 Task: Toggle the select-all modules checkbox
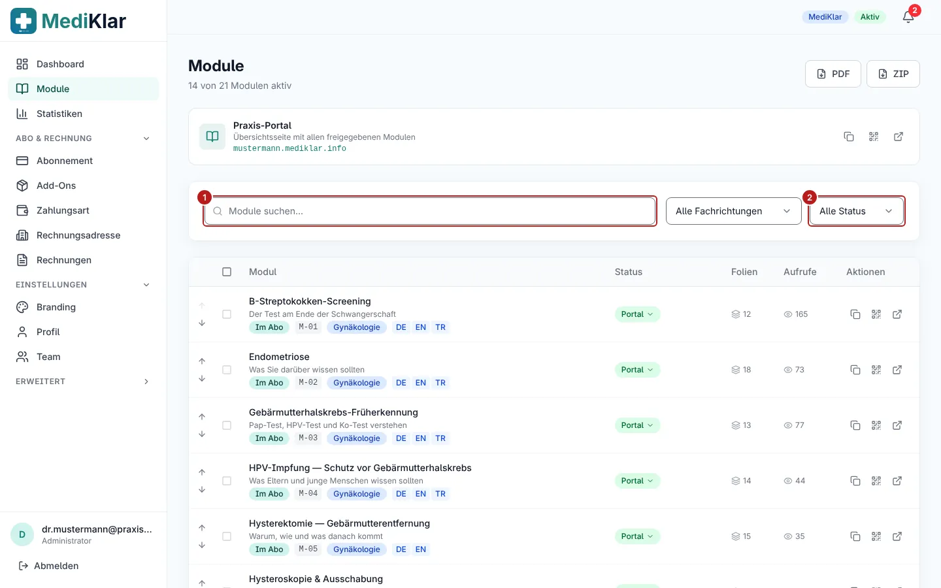[227, 272]
